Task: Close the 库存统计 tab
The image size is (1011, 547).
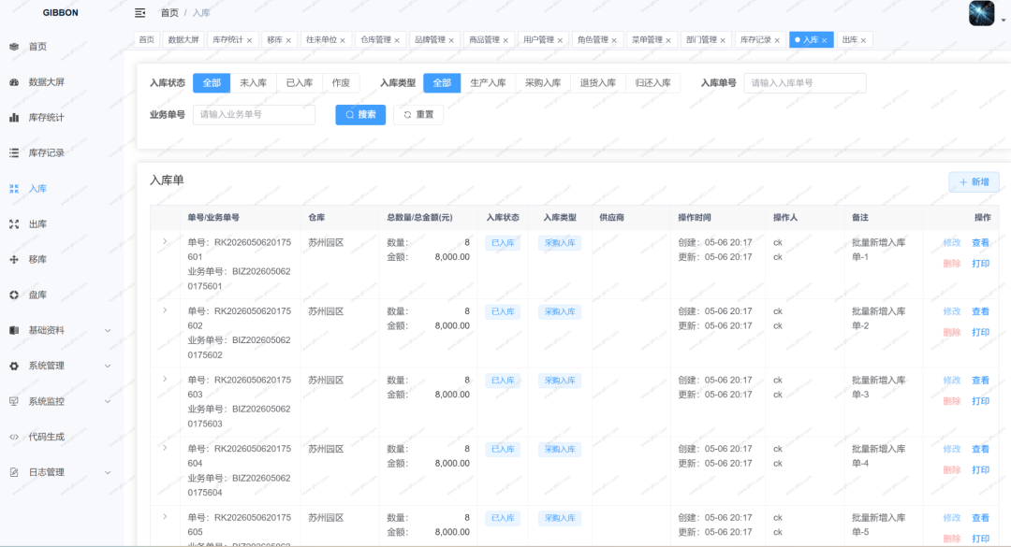Action: pos(250,40)
